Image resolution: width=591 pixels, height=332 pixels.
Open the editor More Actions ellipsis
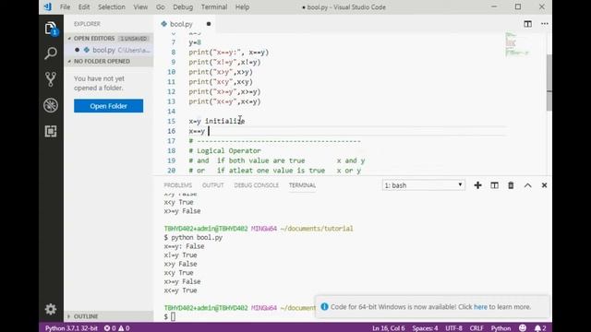pos(544,24)
